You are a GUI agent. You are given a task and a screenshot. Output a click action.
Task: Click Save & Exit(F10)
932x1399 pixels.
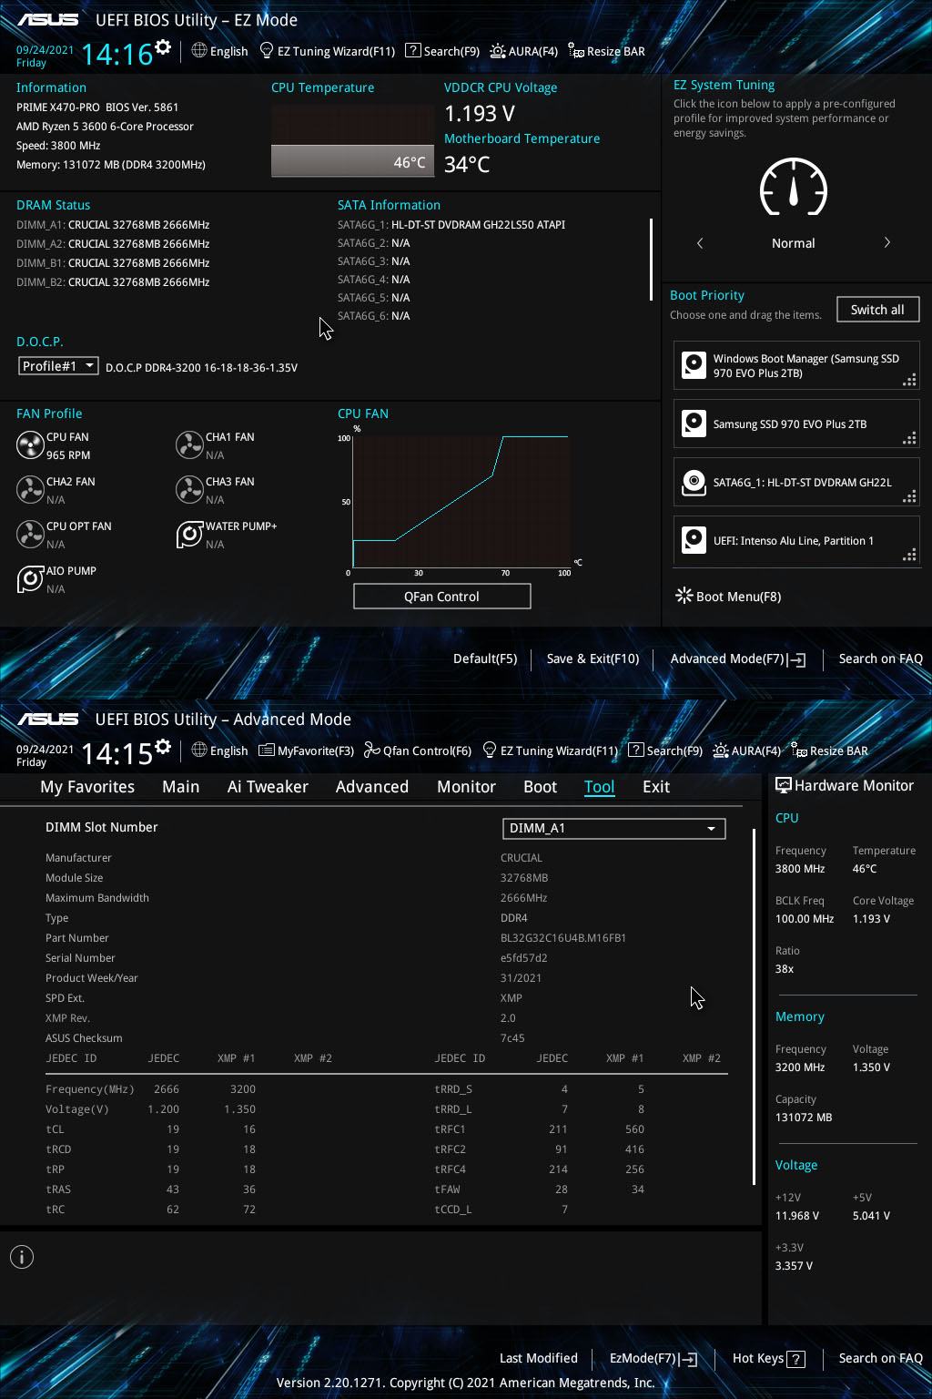[593, 659]
